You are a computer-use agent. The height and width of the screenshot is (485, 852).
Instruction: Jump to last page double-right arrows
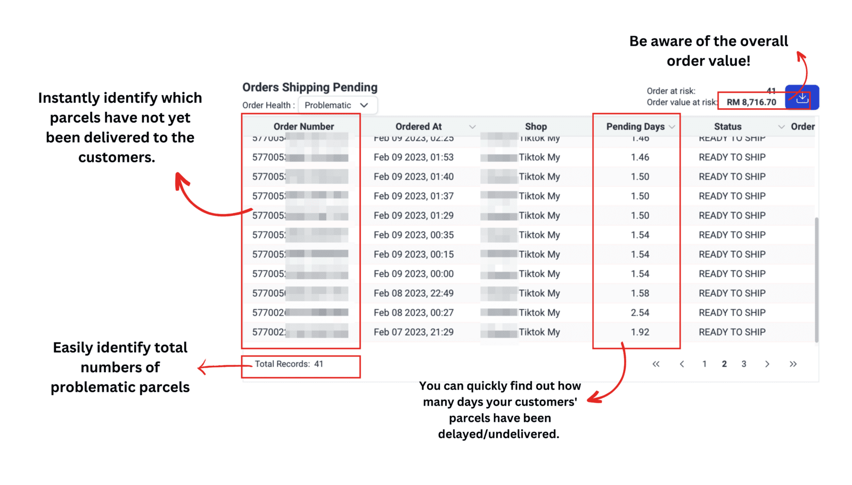(793, 364)
